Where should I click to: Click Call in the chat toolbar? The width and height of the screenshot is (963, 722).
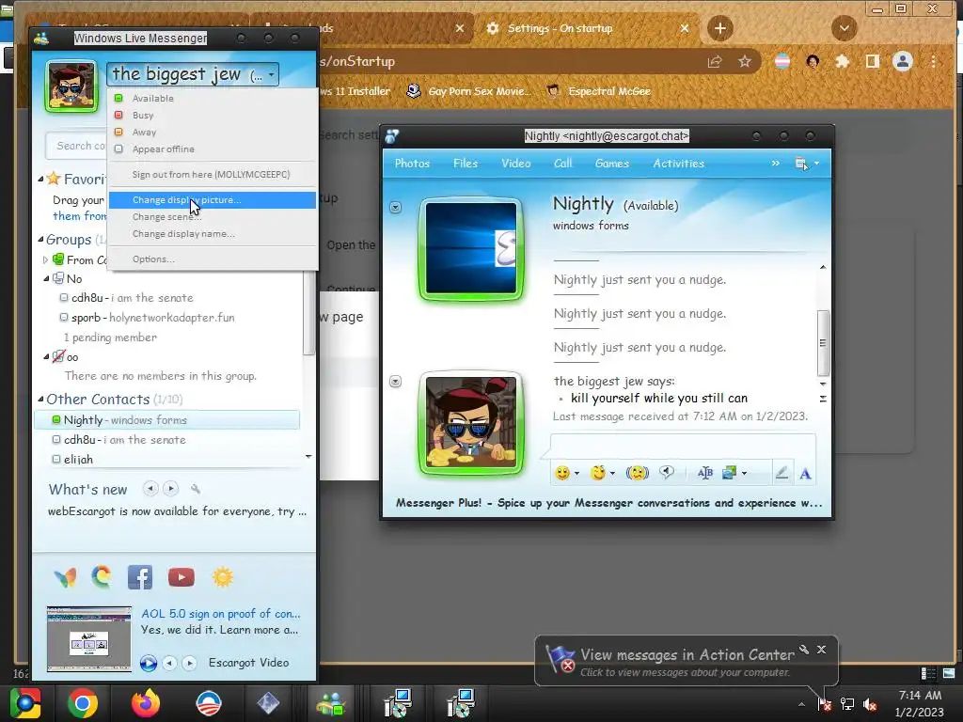[x=562, y=164]
